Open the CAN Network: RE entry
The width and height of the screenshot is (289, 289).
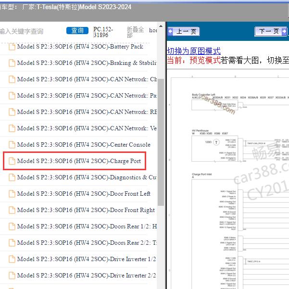[87, 112]
